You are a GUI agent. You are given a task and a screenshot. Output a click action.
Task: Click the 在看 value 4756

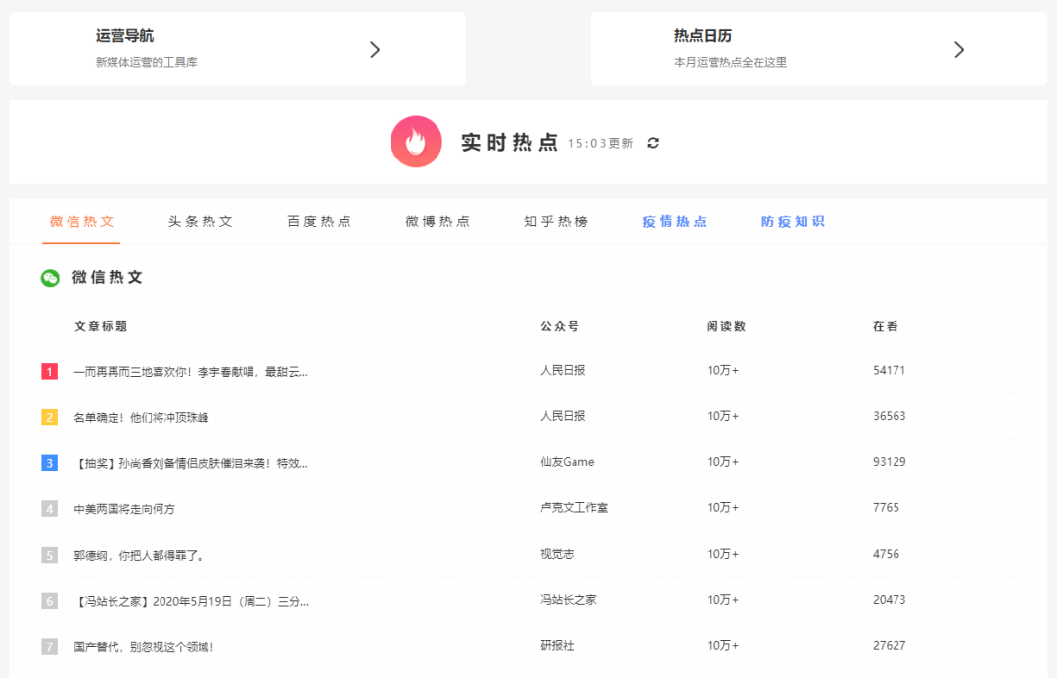pos(886,554)
